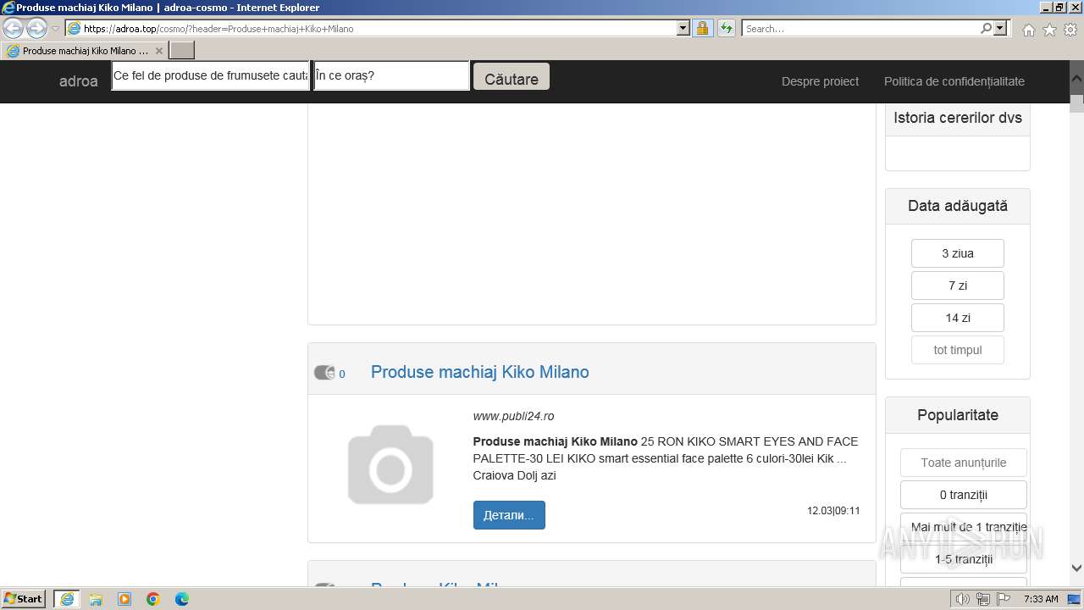Filter by 0 tranziții popularity

click(964, 495)
